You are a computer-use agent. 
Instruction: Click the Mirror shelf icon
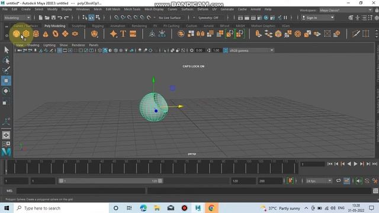200,34
